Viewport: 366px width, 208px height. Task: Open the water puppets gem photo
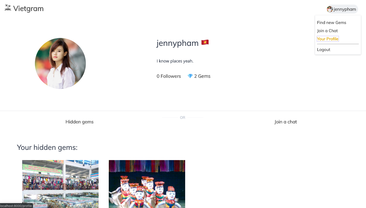pyautogui.click(x=147, y=184)
